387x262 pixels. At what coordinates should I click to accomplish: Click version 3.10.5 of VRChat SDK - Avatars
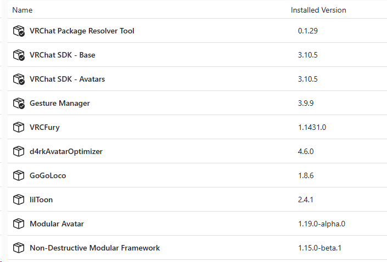tap(308, 79)
